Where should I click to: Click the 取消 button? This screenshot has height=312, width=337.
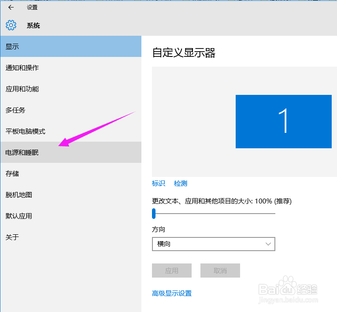[x=220, y=271]
